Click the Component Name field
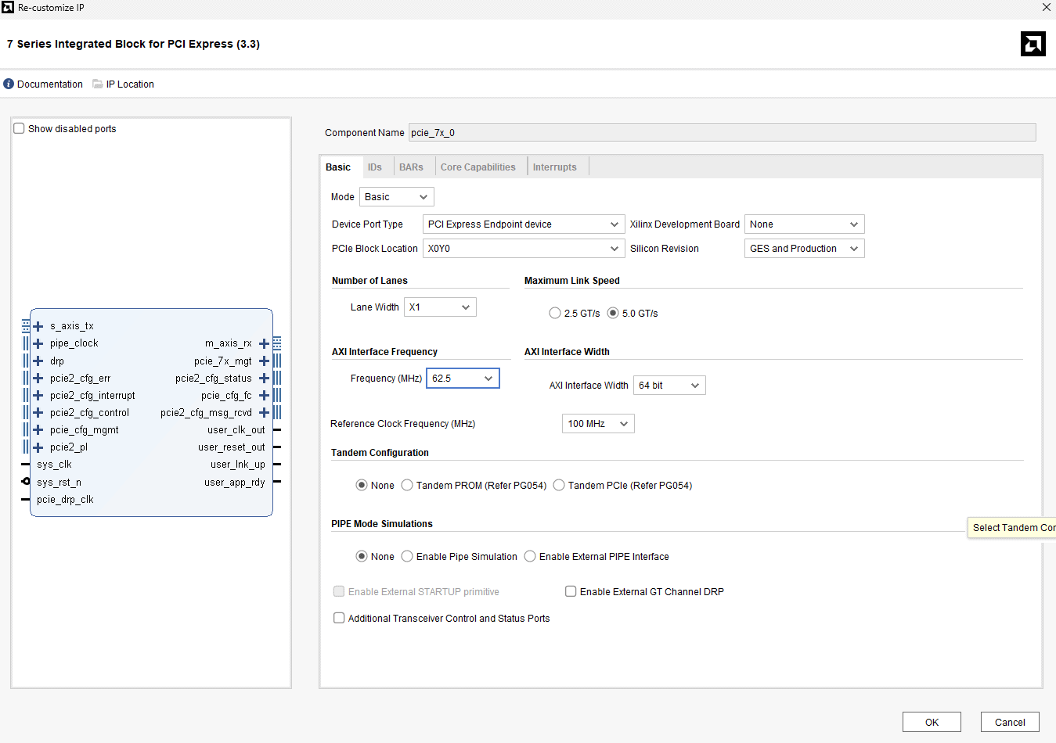 [722, 132]
